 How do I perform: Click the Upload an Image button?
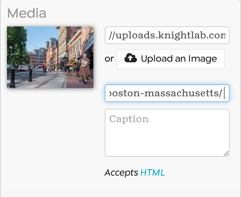click(x=171, y=59)
